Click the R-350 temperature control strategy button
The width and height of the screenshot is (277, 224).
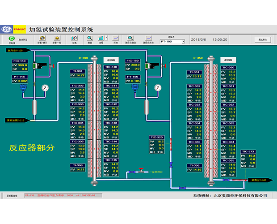click(x=228, y=60)
